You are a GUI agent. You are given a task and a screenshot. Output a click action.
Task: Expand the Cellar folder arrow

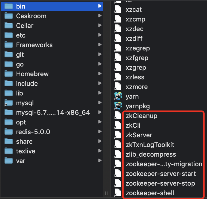click(100, 25)
